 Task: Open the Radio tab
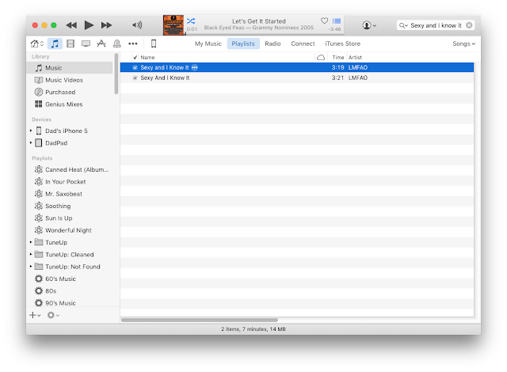coord(273,44)
